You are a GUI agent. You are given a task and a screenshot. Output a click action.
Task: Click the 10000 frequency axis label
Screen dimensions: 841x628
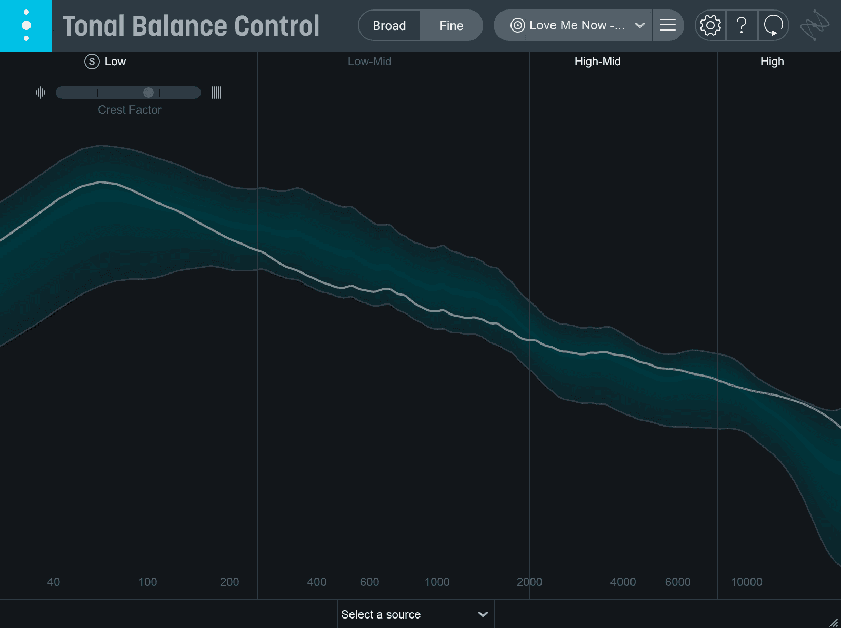(747, 582)
